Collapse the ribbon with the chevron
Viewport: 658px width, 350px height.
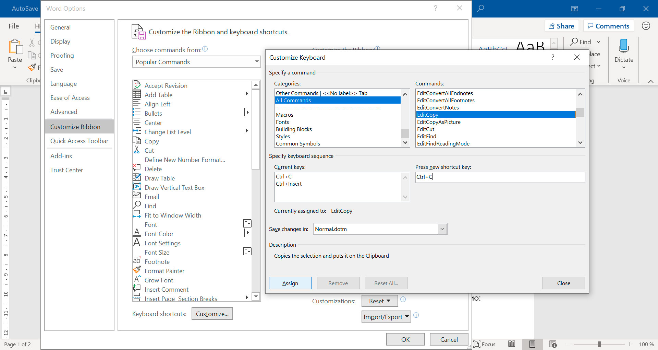pyautogui.click(x=651, y=81)
